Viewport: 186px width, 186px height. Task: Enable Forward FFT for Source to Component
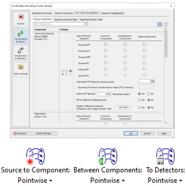coord(106,44)
